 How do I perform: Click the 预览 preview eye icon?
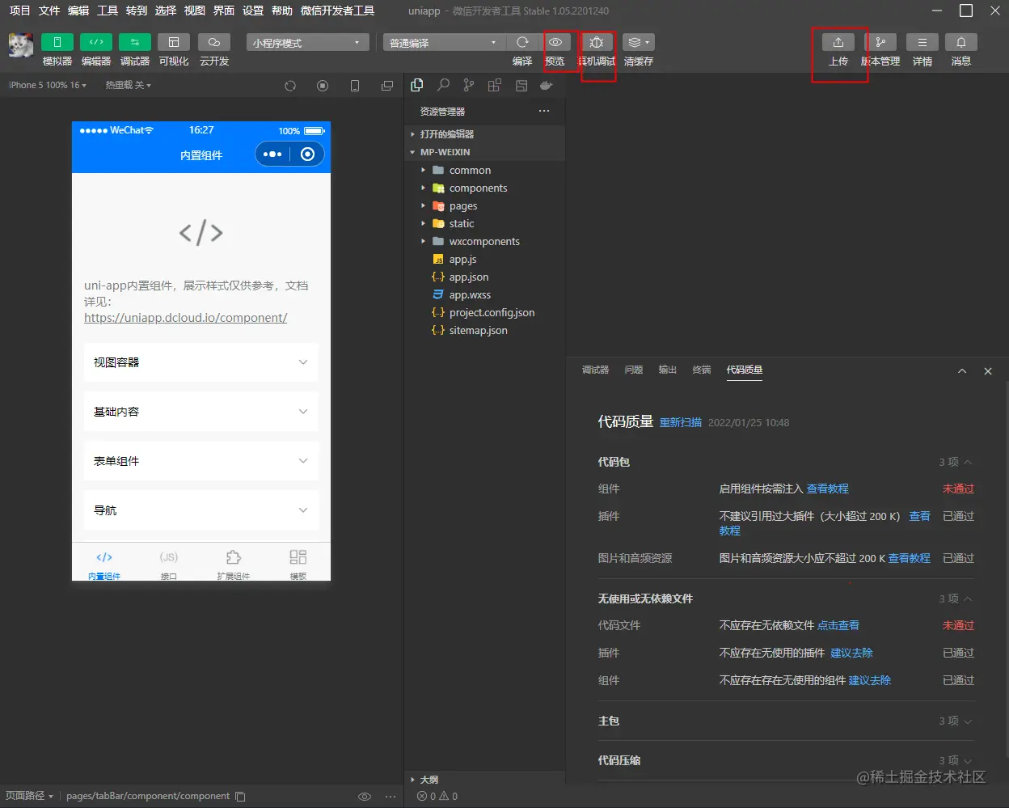coord(555,42)
